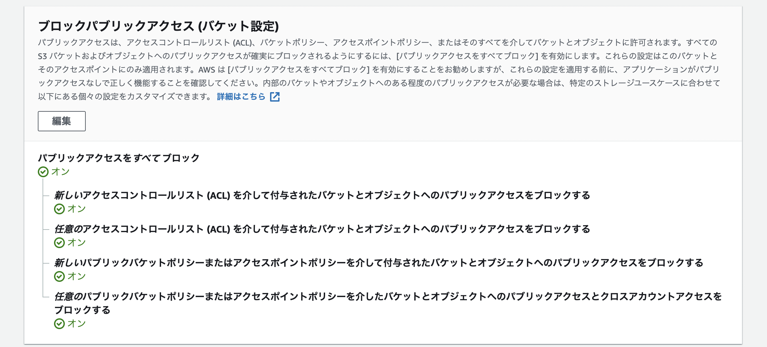Click オン status under the 任意の ACL setting
Image resolution: width=767 pixels, height=347 pixels.
coord(77,242)
